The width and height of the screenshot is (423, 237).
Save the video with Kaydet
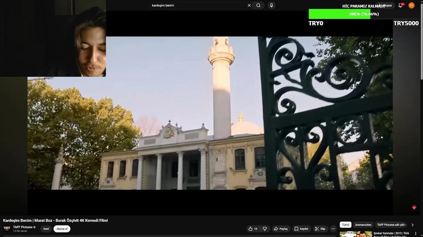[x=301, y=229]
